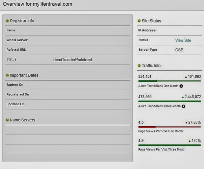The width and height of the screenshot is (204, 169).
Task: Click green up arrow beside 2,446,072
Action: click(x=183, y=97)
